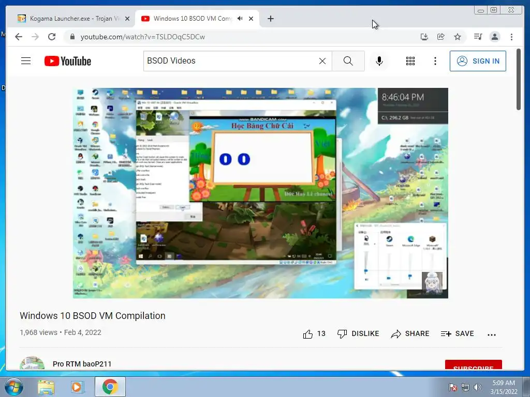Click the video title text
This screenshot has height=397, width=530.
point(93,316)
